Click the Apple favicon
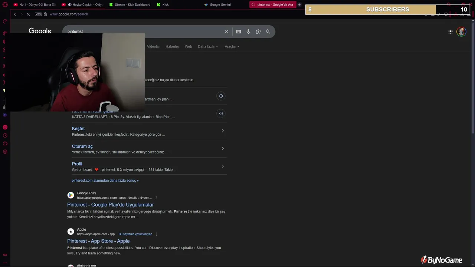This screenshot has height=267, width=475. pos(71,231)
